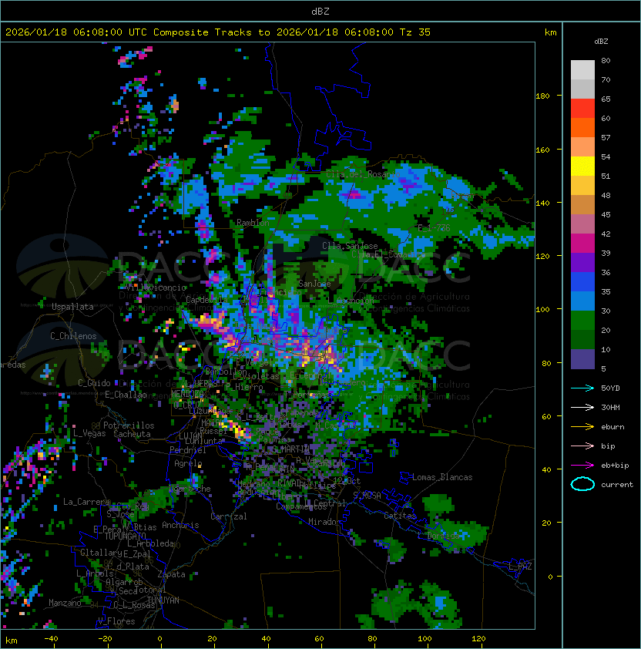Click the 'V_Flores' map label
This screenshot has height=649, width=641.
(116, 620)
